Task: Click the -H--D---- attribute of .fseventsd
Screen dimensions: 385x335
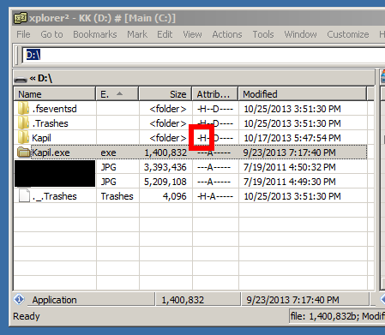Action: point(215,109)
